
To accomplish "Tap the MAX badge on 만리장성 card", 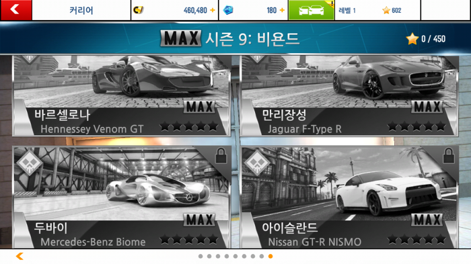I will [x=427, y=107].
